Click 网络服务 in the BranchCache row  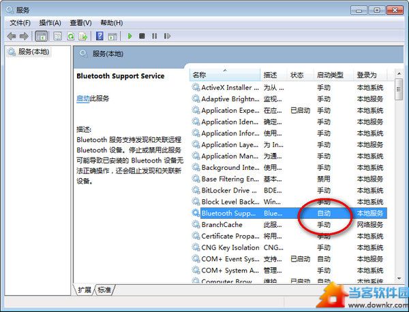tap(370, 224)
